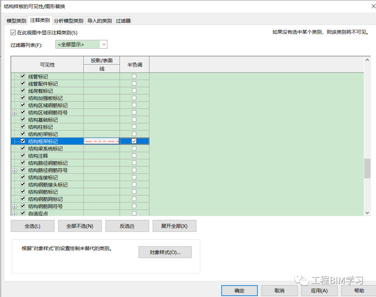Close the 可见性/图形替换 dialog

coord(373,6)
